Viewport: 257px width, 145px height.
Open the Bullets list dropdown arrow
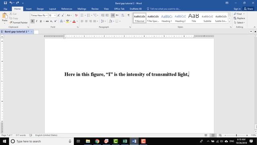[x=85, y=15]
